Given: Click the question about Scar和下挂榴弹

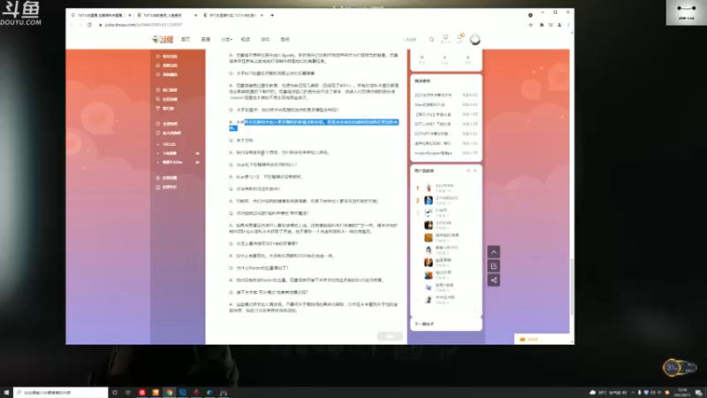Looking at the screenshot, I should point(262,165).
